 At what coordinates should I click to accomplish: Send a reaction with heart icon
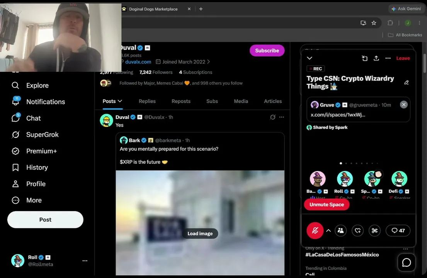(x=357, y=231)
